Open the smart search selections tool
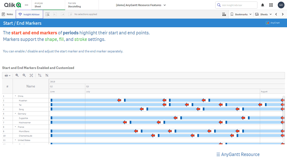 (48, 14)
